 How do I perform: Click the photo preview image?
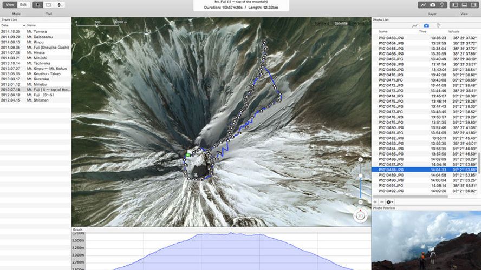(x=426, y=240)
